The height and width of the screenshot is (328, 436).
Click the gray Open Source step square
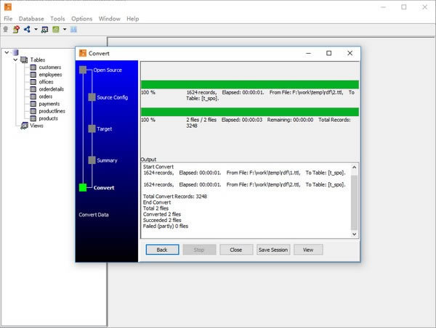[83, 70]
